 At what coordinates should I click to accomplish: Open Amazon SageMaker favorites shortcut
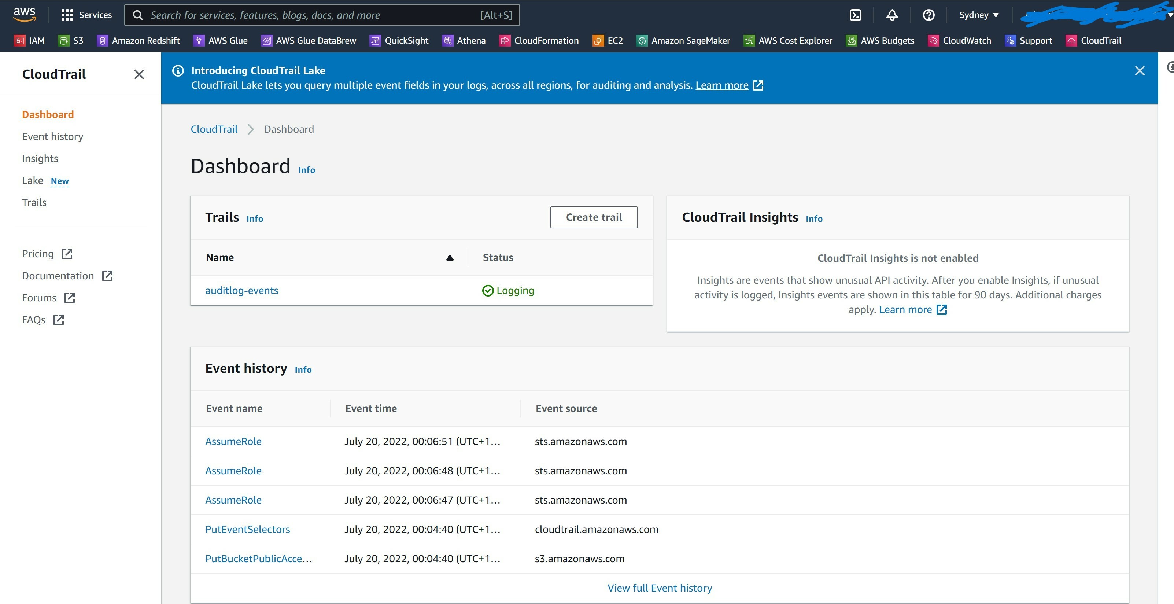click(683, 41)
